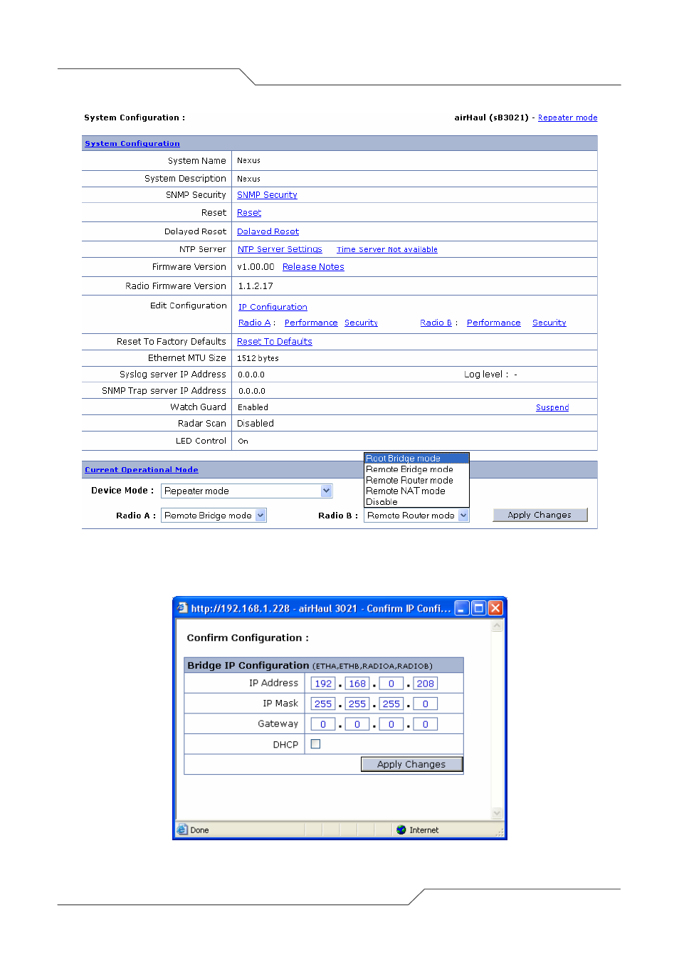This screenshot has width=679, height=962.
Task: Click the 1512 bytes MTU value
Action: point(258,358)
